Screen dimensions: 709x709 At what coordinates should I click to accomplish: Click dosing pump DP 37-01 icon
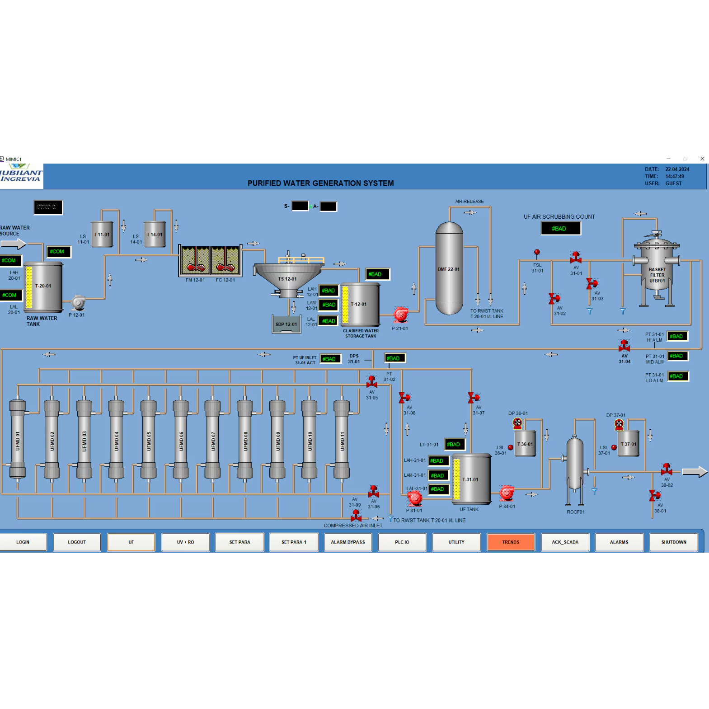[x=619, y=424]
